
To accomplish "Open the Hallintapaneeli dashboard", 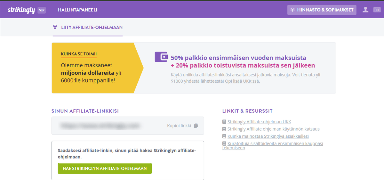I will point(77,10).
